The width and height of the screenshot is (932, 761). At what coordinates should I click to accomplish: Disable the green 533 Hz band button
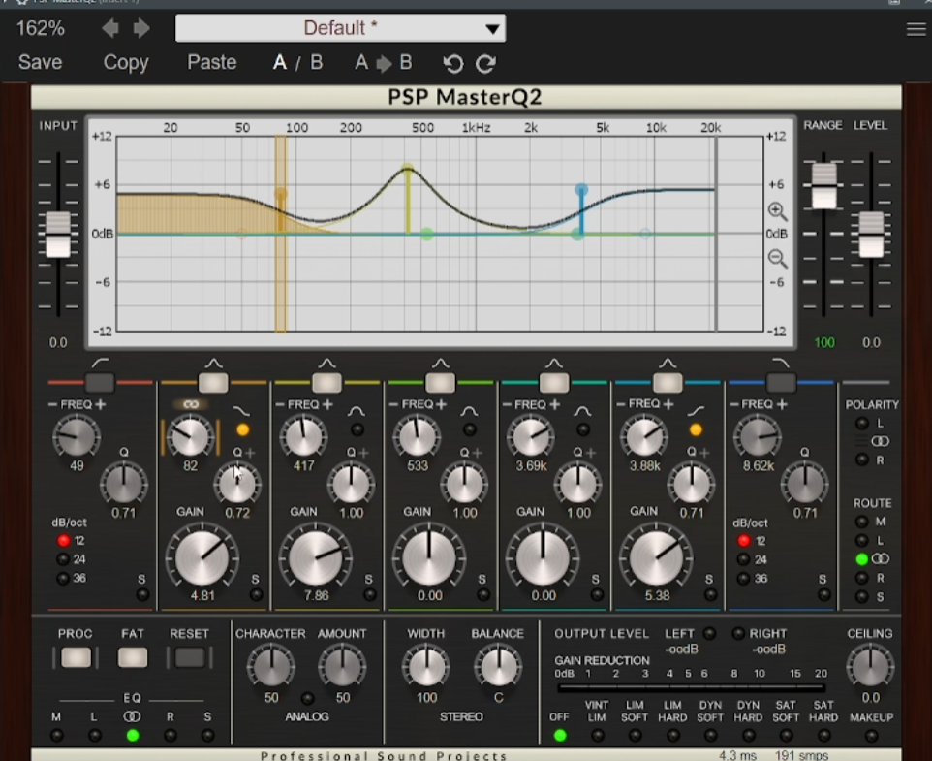(440, 383)
